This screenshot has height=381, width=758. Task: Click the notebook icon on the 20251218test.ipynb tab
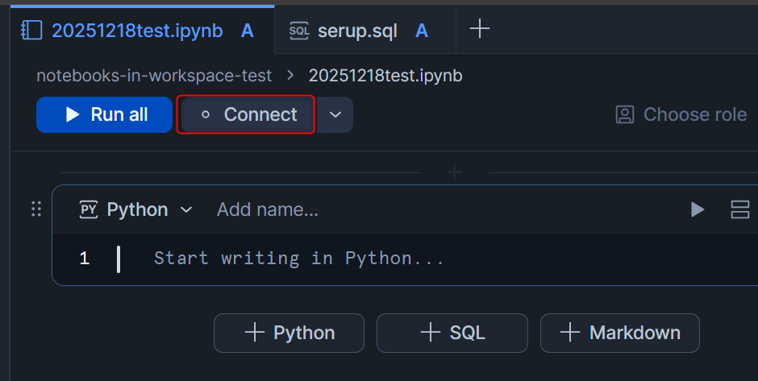[x=31, y=31]
